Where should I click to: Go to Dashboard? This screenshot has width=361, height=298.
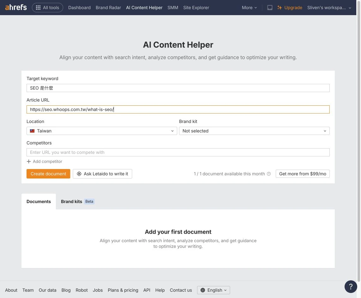point(79,8)
